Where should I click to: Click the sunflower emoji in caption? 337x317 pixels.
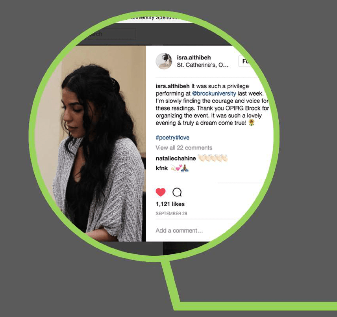tap(252, 123)
